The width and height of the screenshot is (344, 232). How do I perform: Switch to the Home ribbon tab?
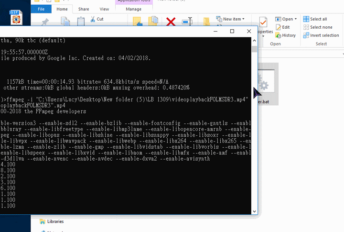click(62, 9)
